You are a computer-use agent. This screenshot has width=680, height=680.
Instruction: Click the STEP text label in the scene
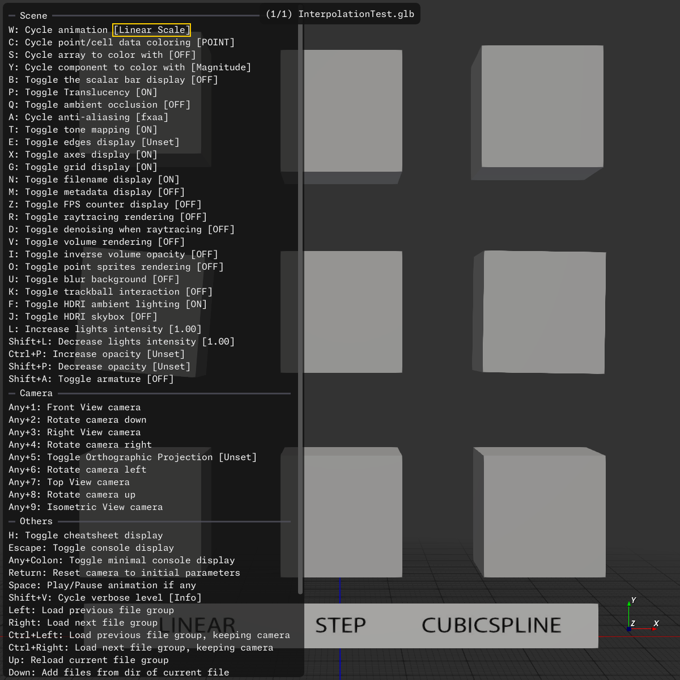[340, 626]
